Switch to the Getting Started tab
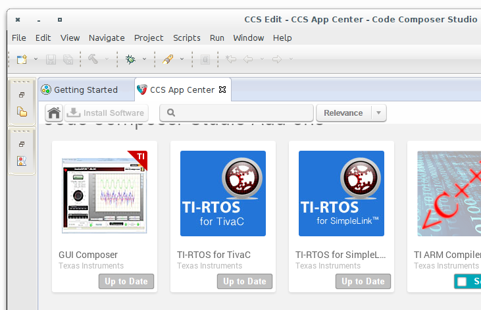 pos(86,90)
